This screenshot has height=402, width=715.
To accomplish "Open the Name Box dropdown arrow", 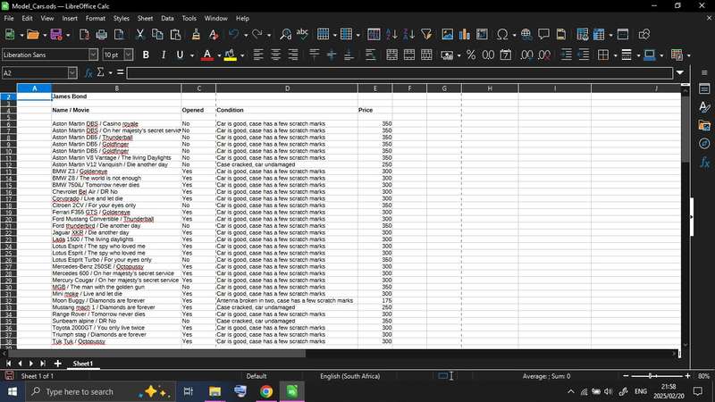I will (x=72, y=73).
